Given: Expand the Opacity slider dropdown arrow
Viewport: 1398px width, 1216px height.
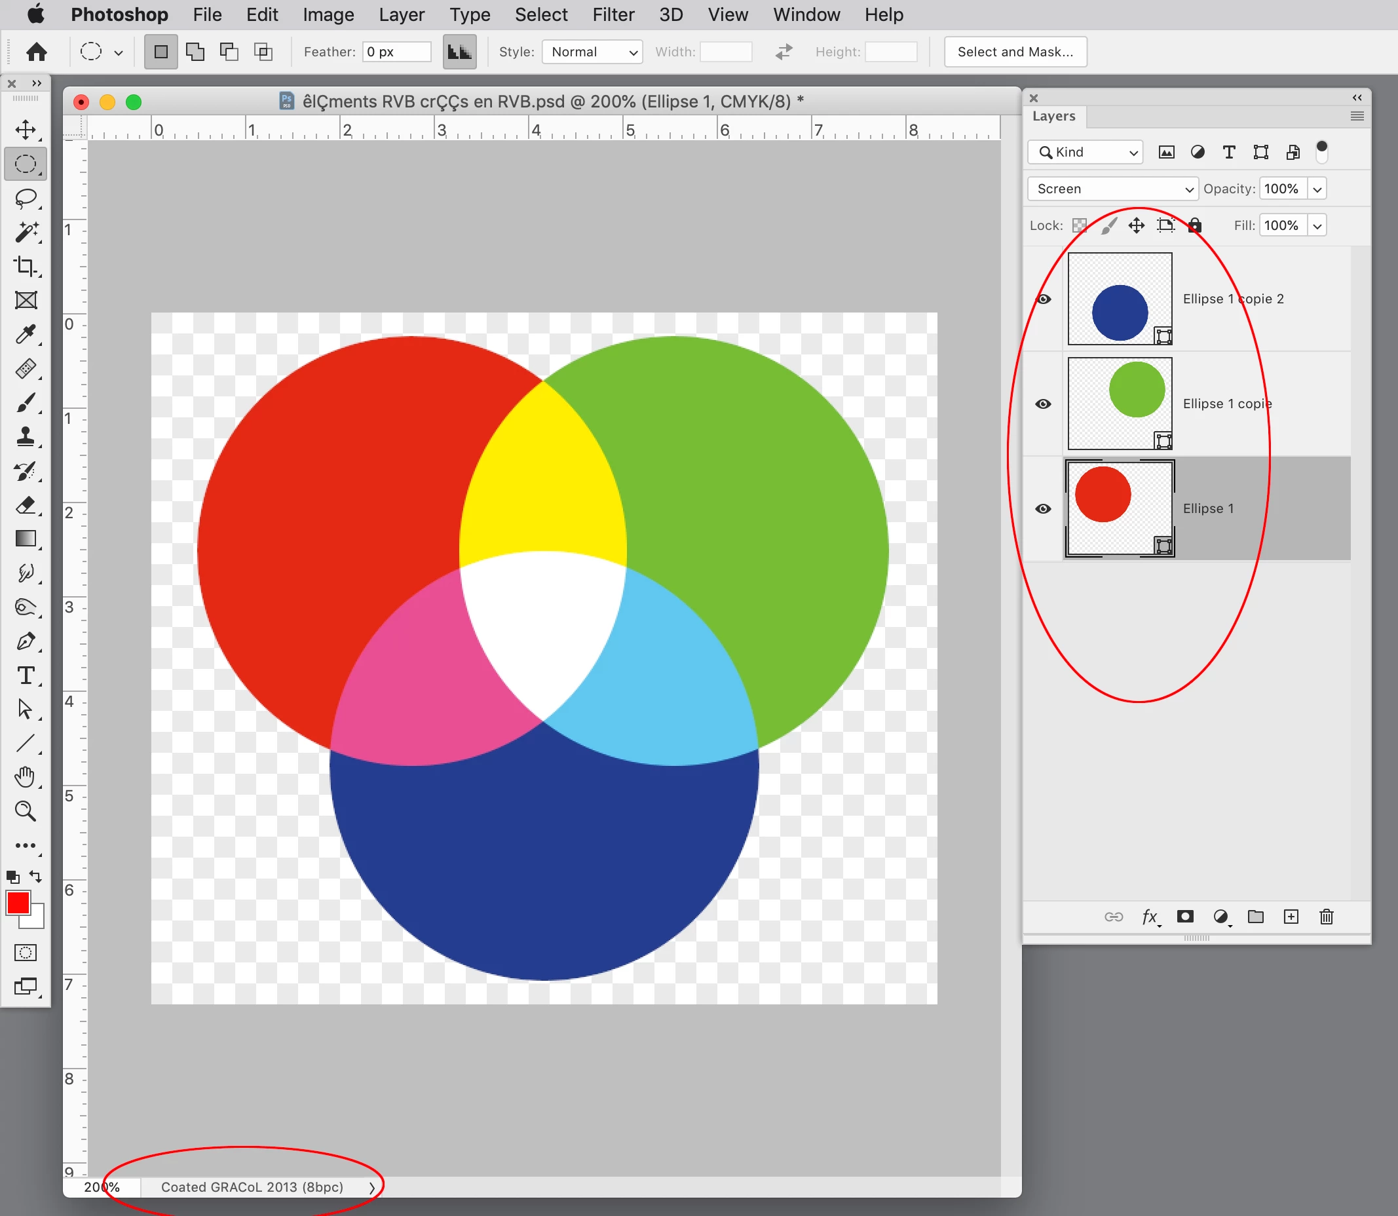Looking at the screenshot, I should 1317,189.
